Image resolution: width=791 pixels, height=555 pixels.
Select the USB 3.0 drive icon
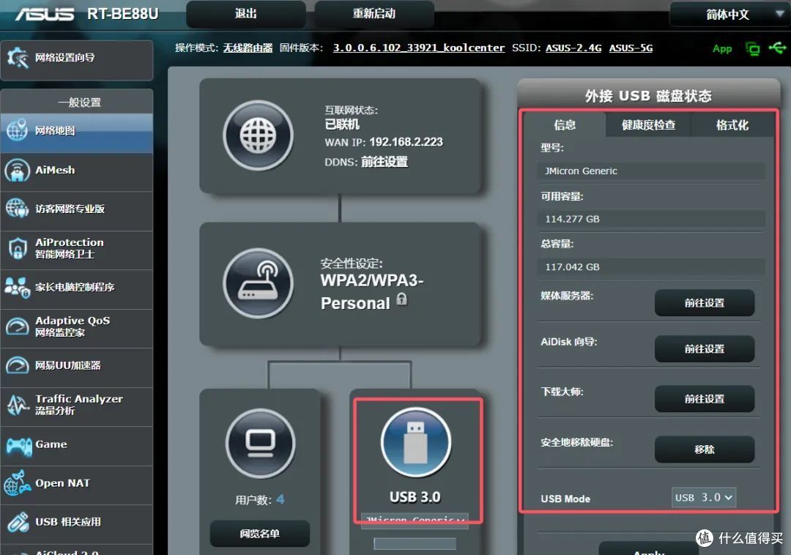click(416, 442)
